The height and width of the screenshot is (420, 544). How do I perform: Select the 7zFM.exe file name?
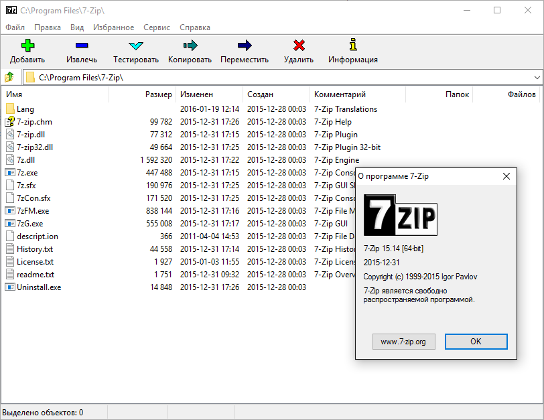[x=33, y=211]
